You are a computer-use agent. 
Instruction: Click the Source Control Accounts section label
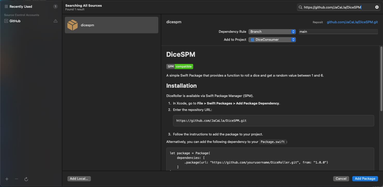[22, 15]
